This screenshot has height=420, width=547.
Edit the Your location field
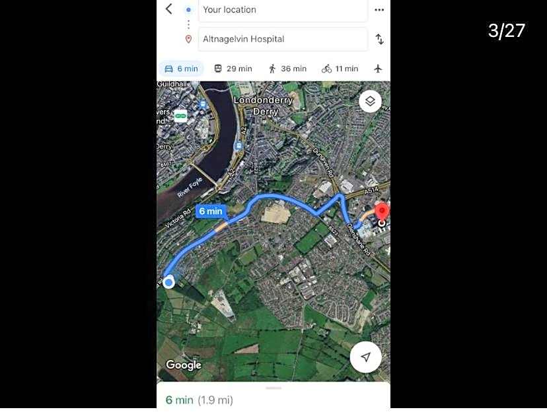283,10
